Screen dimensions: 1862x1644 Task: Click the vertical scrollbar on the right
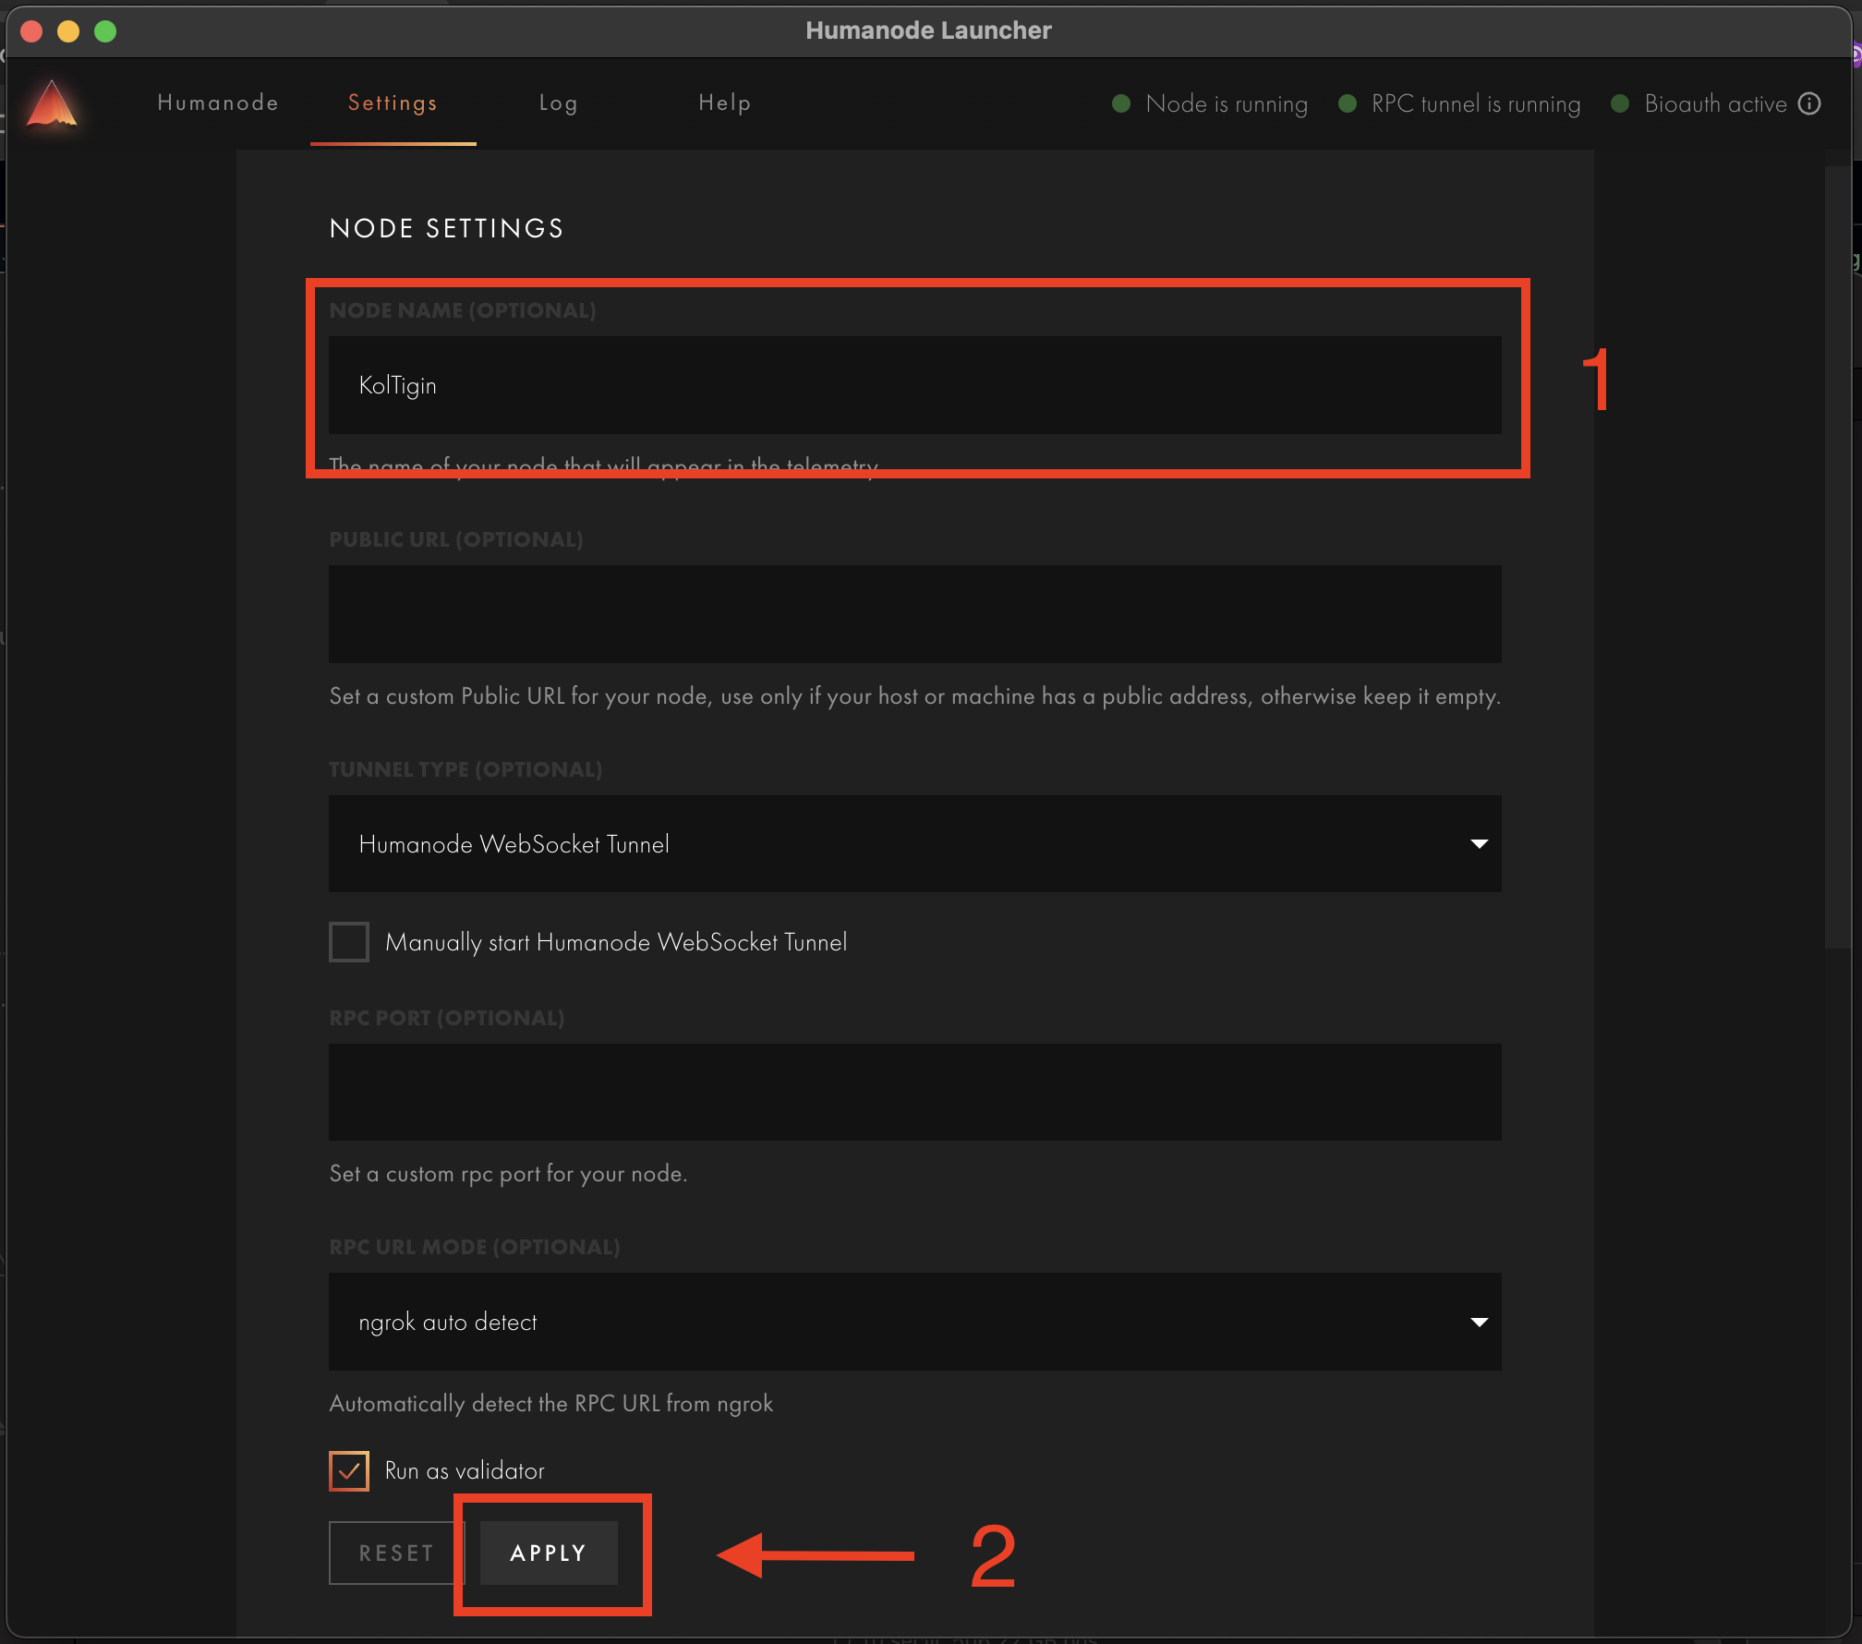click(1837, 557)
